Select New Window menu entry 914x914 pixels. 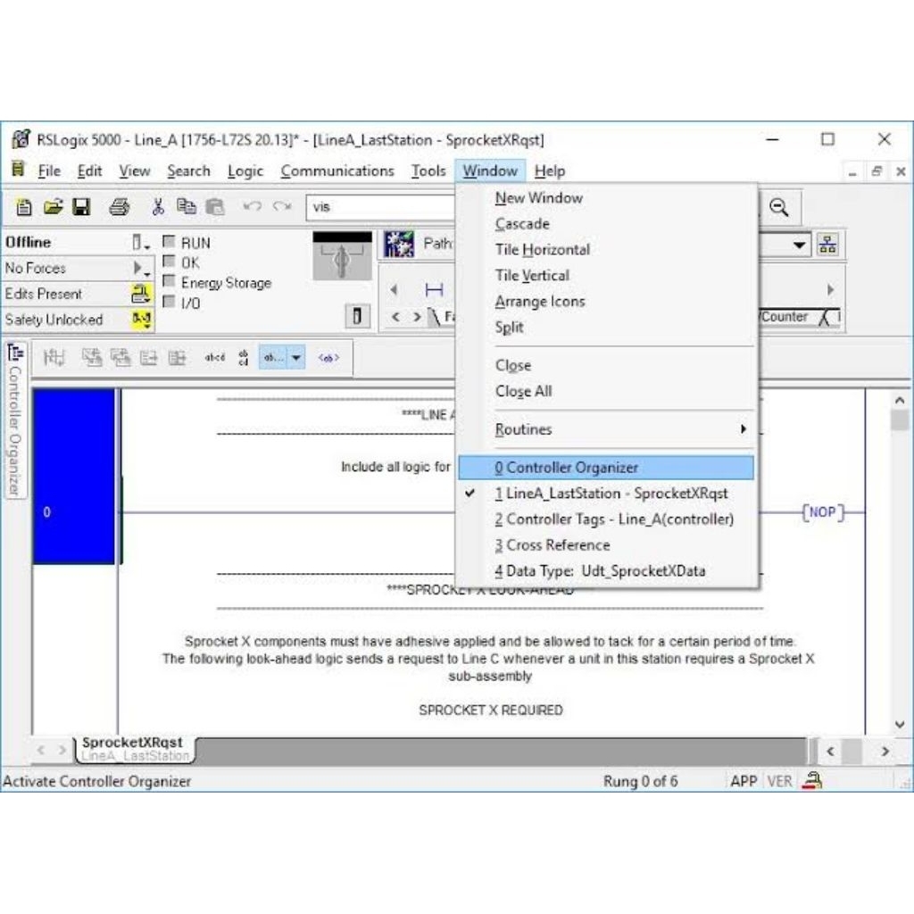(x=606, y=197)
